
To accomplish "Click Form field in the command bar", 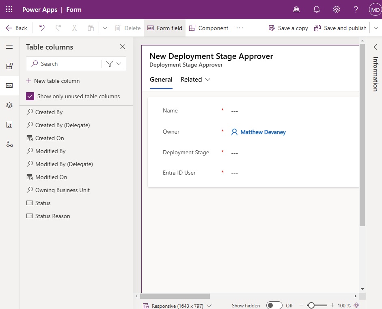I will (165, 28).
